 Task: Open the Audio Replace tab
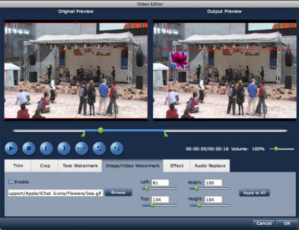(x=210, y=165)
